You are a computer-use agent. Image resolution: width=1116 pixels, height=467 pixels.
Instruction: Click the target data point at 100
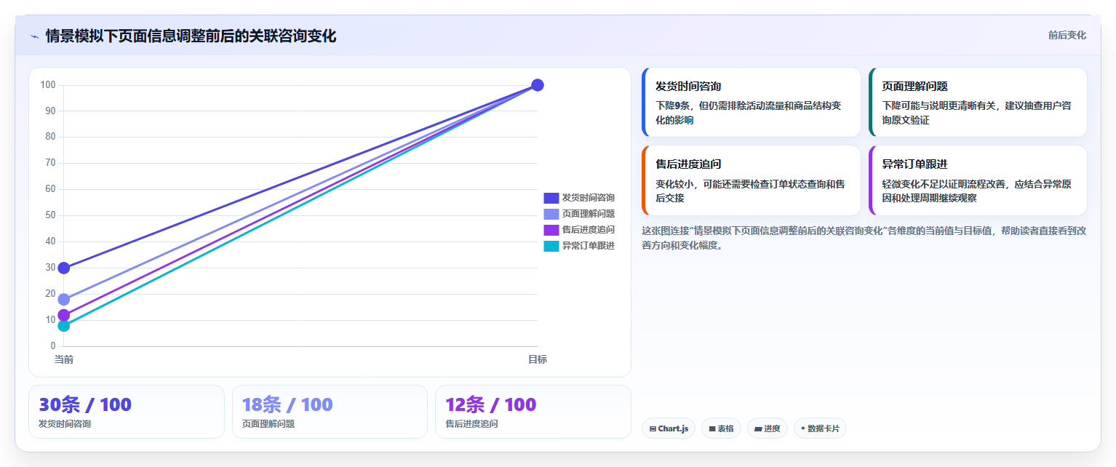pos(538,85)
